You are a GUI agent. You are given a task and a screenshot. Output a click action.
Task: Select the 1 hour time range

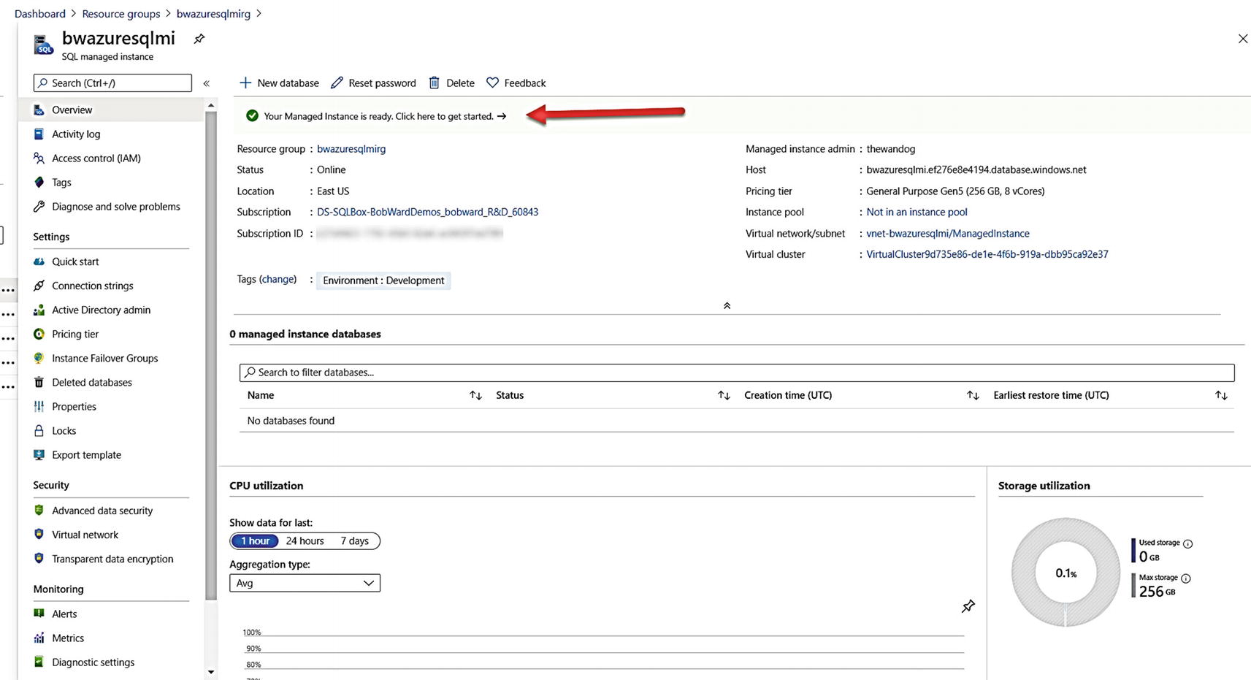[255, 540]
